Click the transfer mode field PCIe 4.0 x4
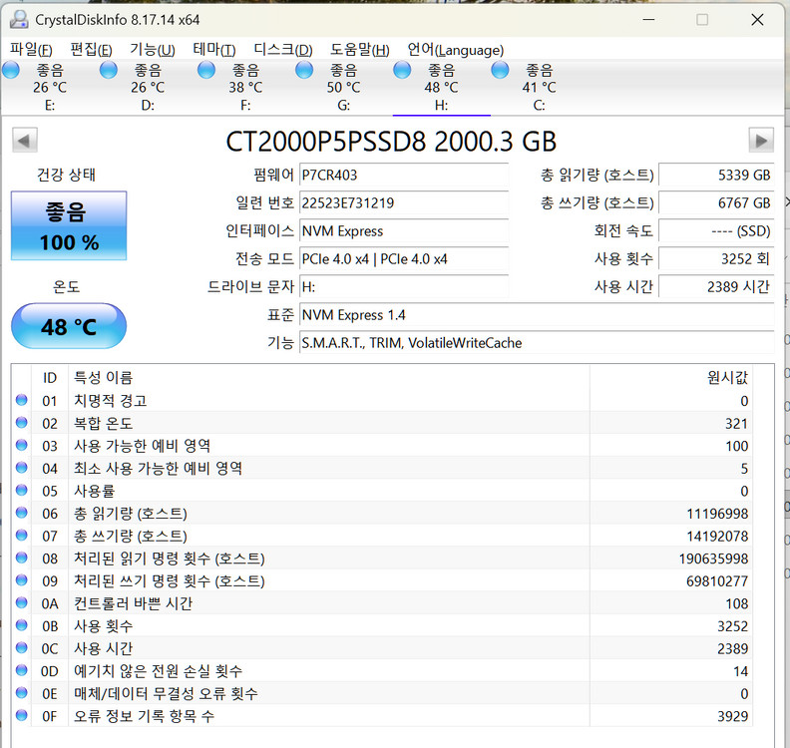 (404, 259)
